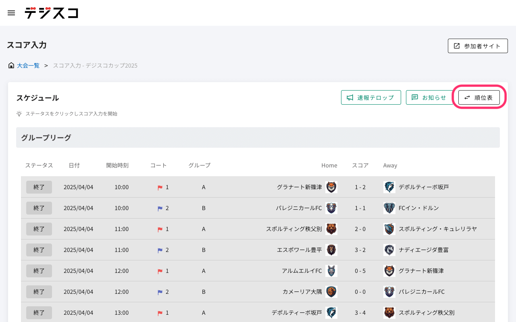Viewport: 516px width, 322px height.
Task: Click the デジスコ logo
Action: [x=51, y=13]
